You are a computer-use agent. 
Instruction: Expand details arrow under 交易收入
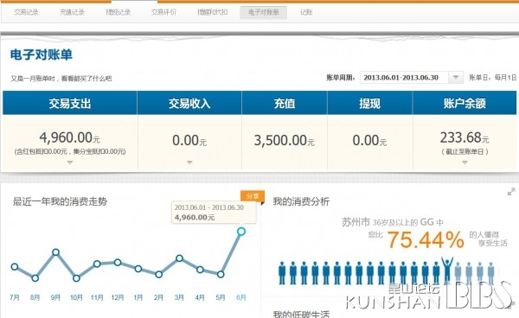click(x=189, y=162)
